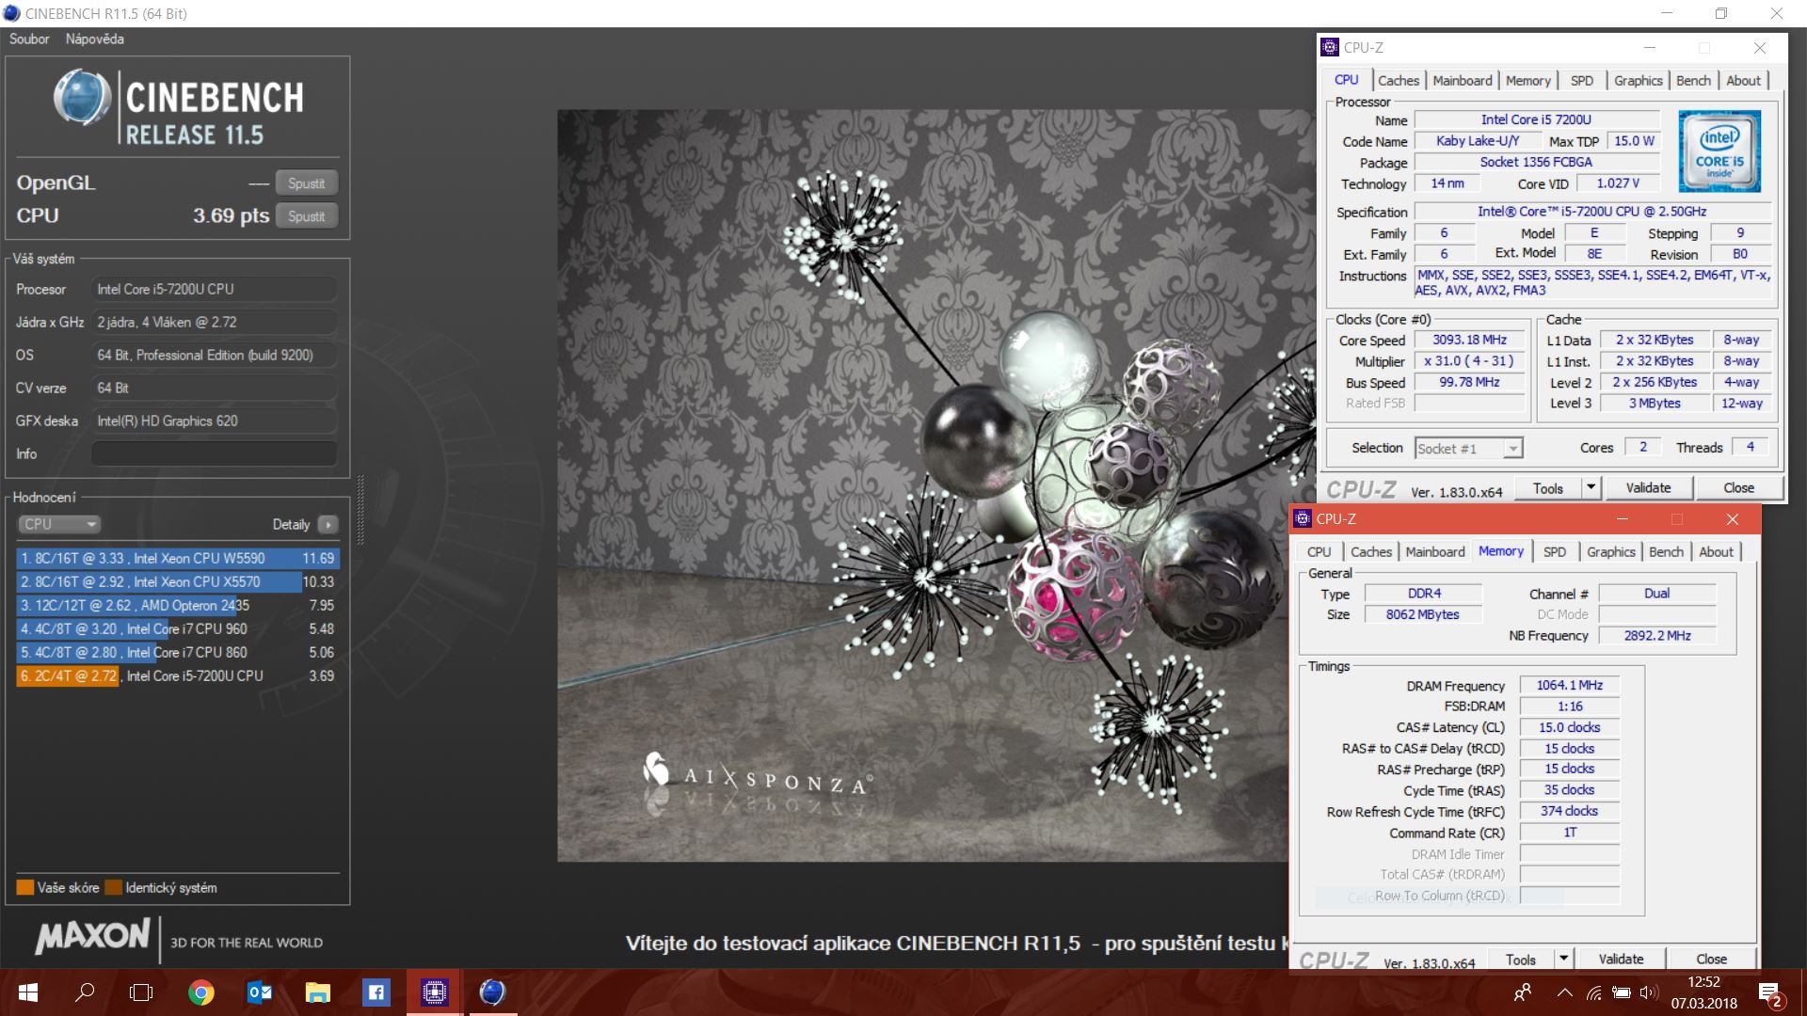Select Xeon W5590 ranking row
Image resolution: width=1807 pixels, height=1016 pixels.
point(177,558)
